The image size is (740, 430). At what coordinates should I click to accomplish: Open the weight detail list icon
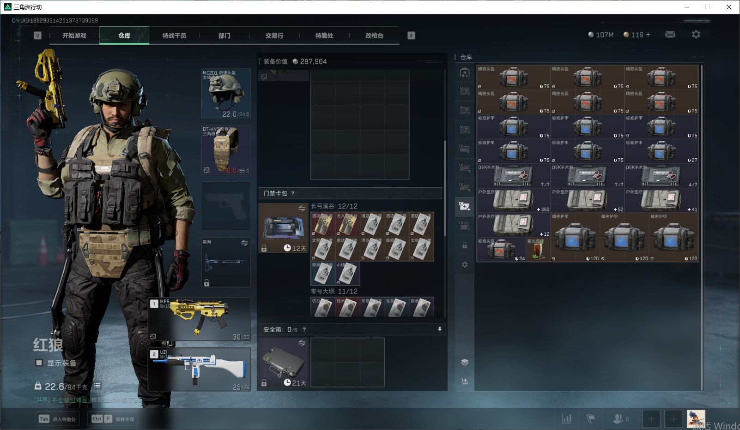click(x=97, y=386)
